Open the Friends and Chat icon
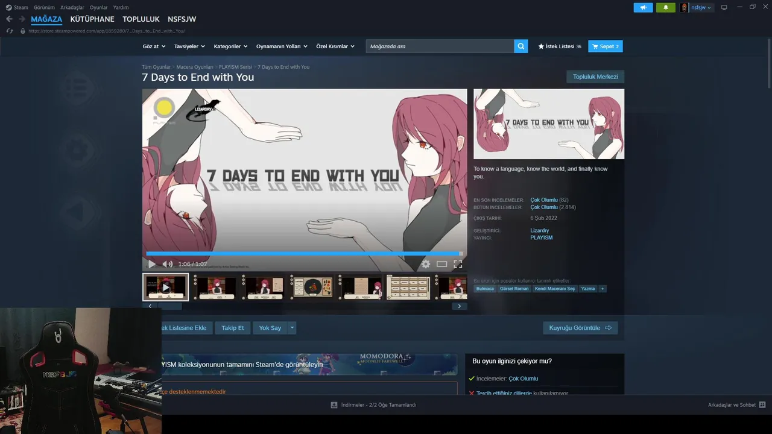This screenshot has height=434, width=772. 762,405
